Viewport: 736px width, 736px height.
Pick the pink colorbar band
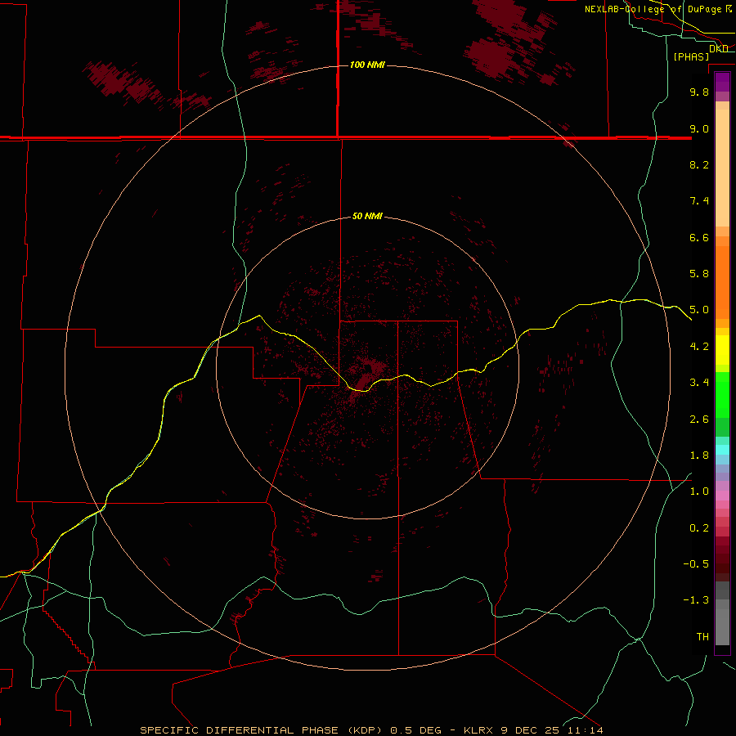point(722,496)
